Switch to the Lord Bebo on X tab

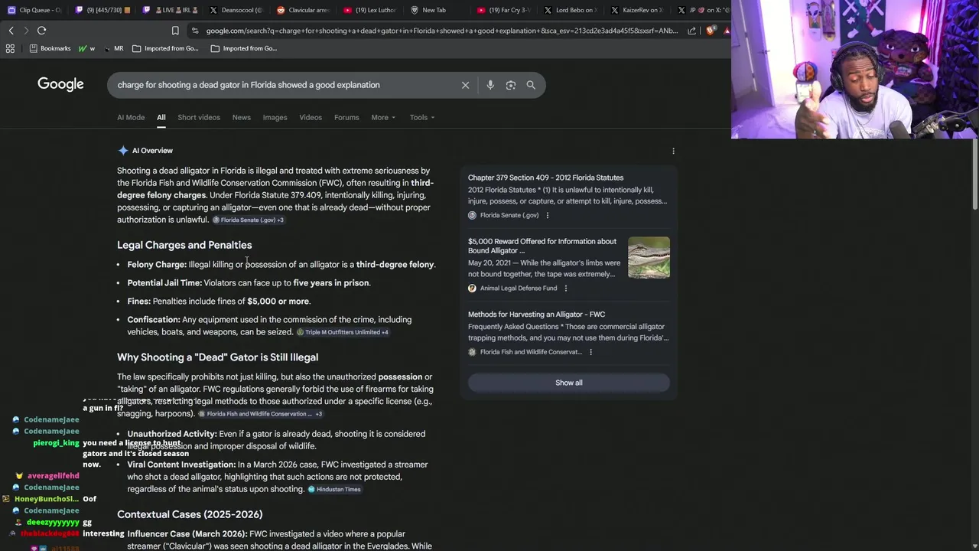click(570, 10)
